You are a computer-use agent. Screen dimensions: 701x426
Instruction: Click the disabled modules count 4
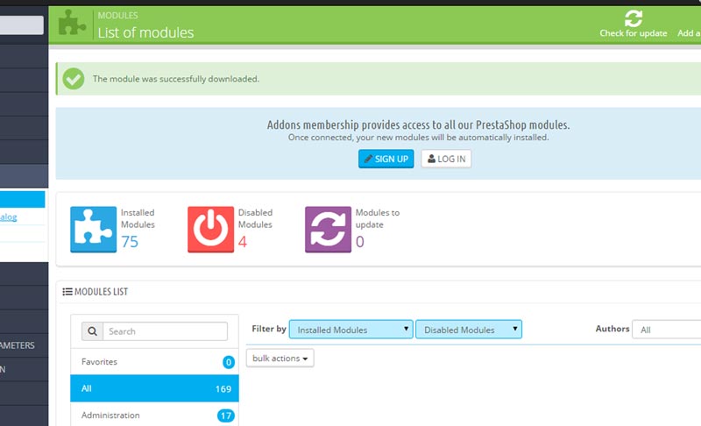tap(243, 242)
